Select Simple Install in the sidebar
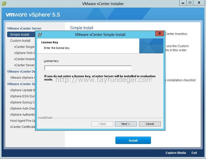 coord(21,35)
